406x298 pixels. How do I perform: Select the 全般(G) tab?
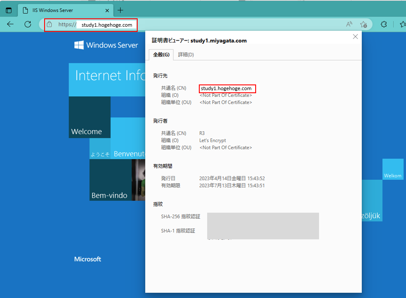tap(161, 55)
